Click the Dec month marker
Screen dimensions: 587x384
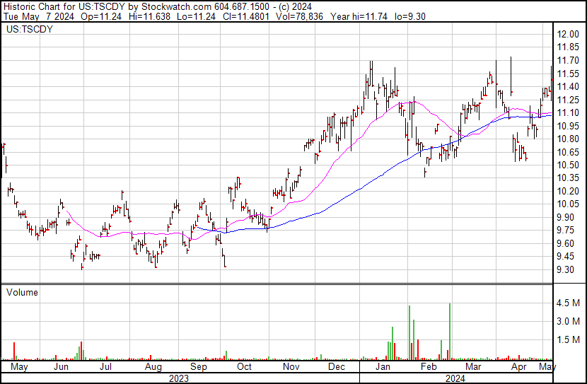tap(337, 367)
